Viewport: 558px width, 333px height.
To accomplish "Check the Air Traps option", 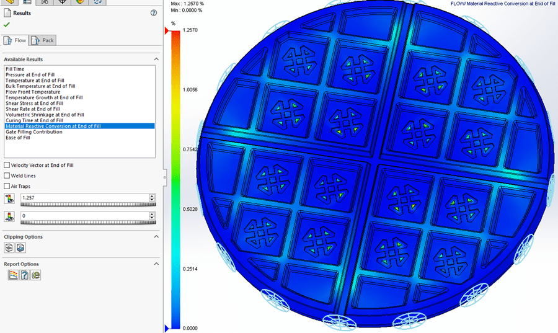I will click(7, 186).
